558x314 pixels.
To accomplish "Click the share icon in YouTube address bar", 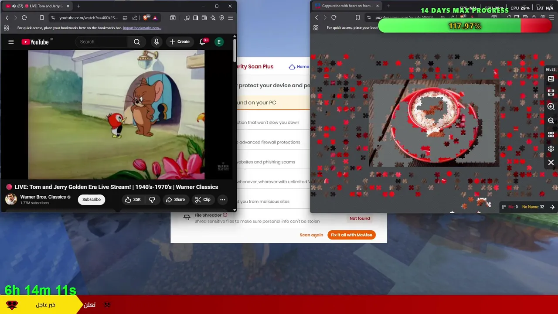I will click(x=135, y=18).
